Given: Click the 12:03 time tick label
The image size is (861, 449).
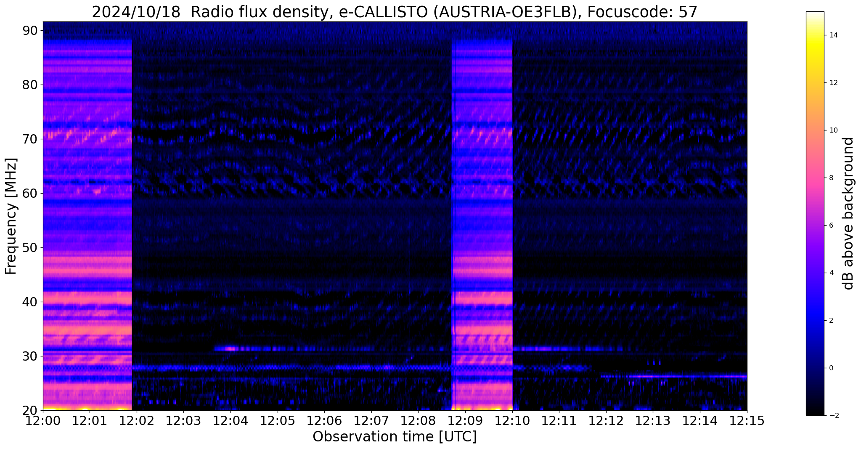Looking at the screenshot, I should (x=183, y=420).
